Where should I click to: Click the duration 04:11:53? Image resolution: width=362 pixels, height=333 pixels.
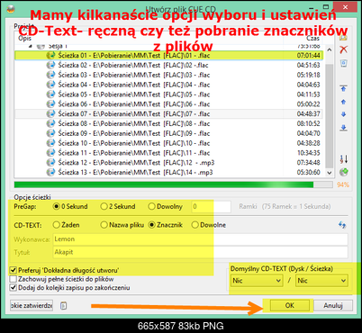309,94
